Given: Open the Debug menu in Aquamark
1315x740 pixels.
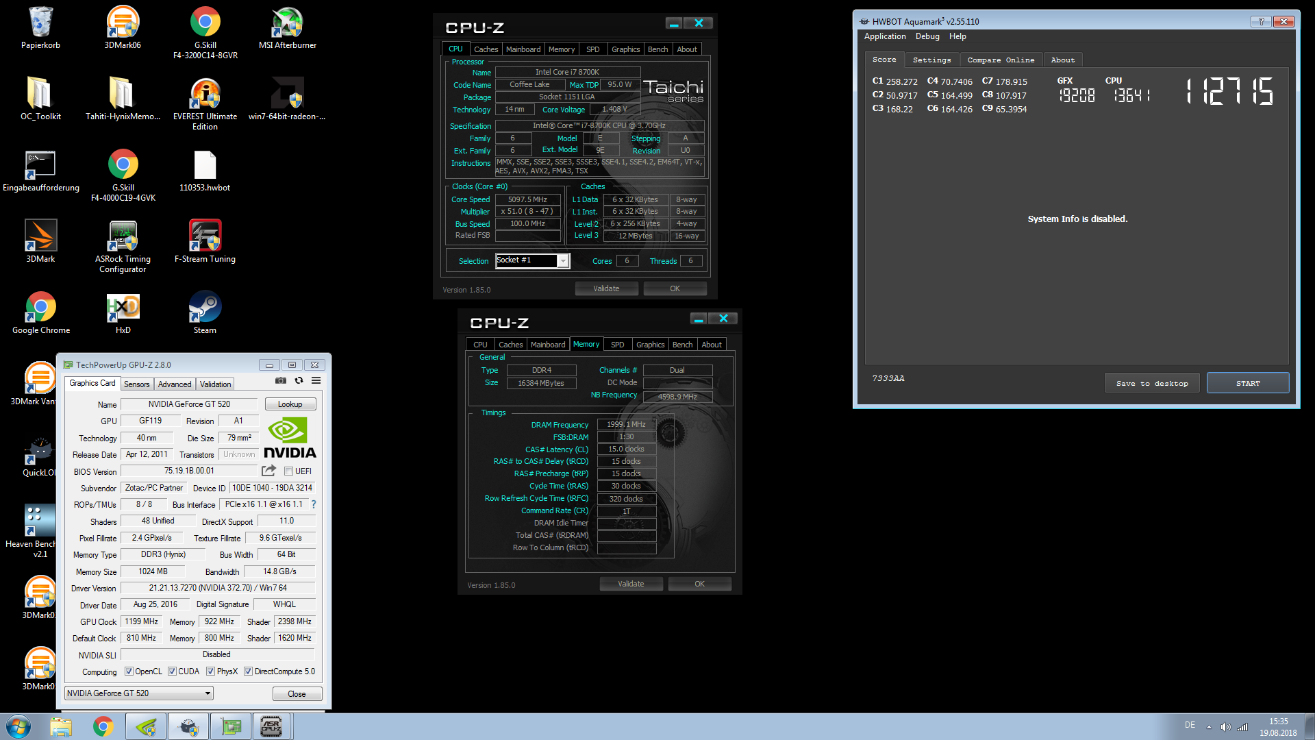Looking at the screenshot, I should [927, 36].
